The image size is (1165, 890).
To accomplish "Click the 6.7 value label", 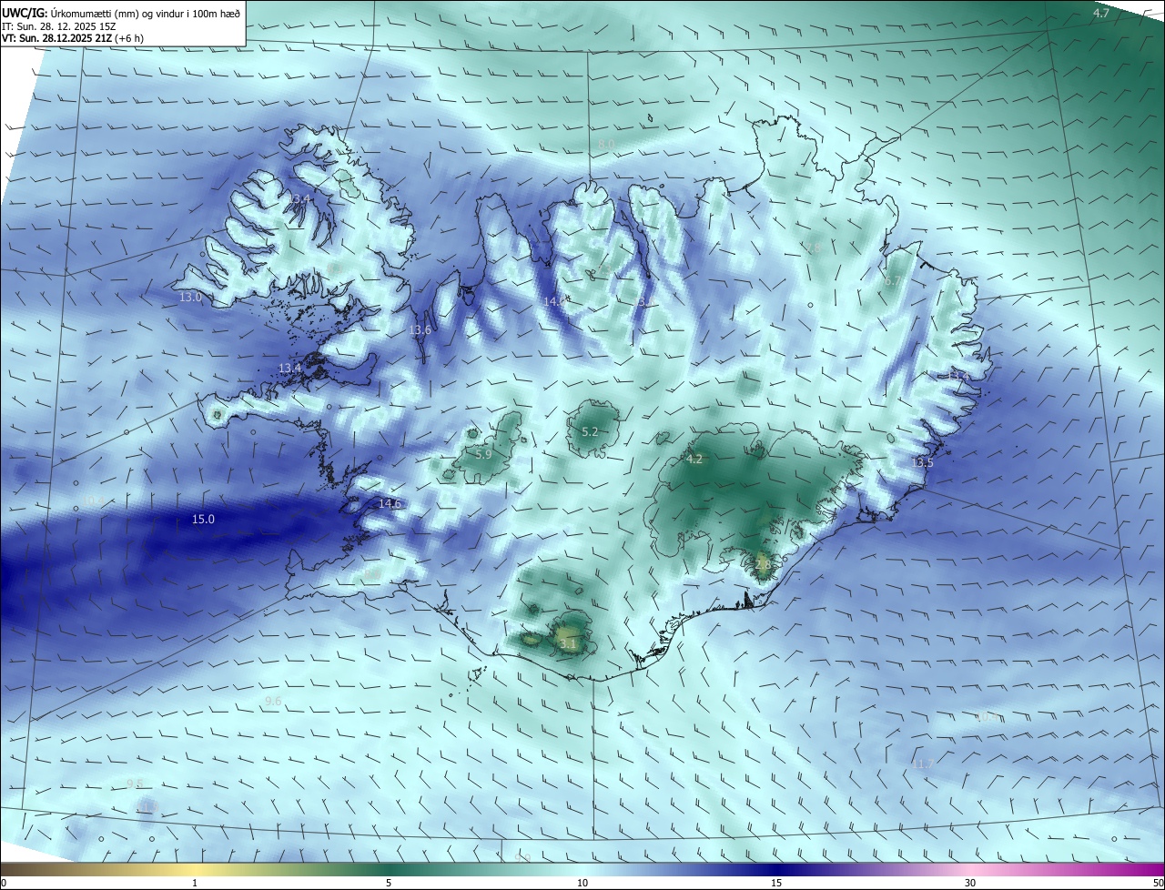I will coord(892,282).
